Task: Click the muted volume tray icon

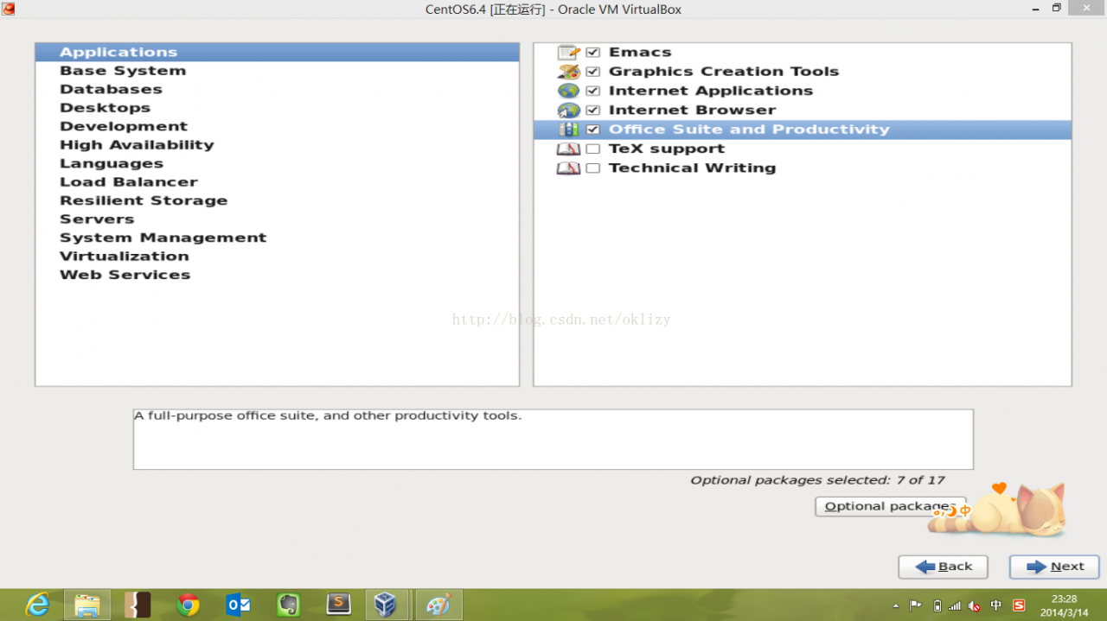Action: coord(975,605)
